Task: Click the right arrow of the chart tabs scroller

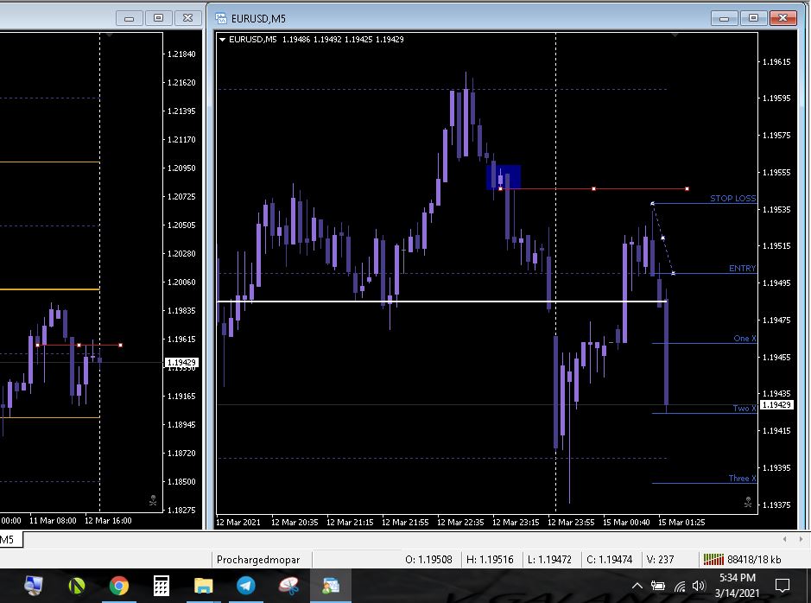Action: [x=801, y=539]
